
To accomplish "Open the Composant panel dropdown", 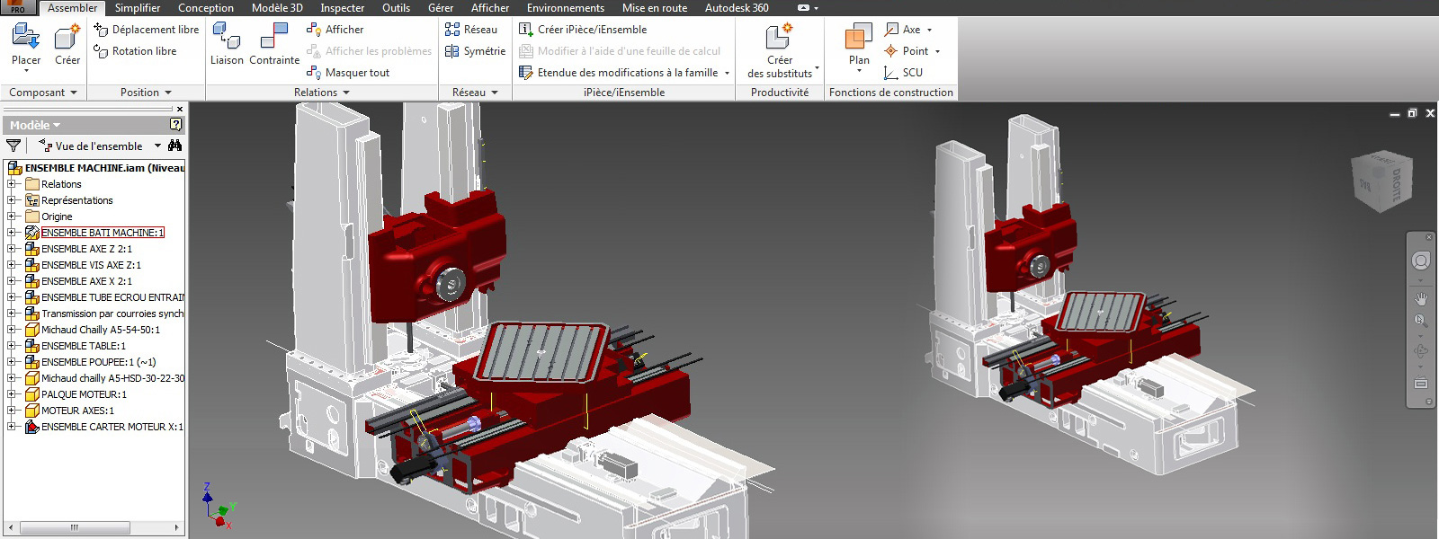I will tap(74, 93).
